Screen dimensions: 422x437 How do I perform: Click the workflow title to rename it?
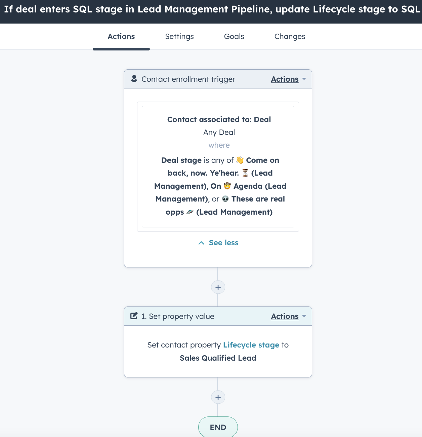[x=212, y=9]
